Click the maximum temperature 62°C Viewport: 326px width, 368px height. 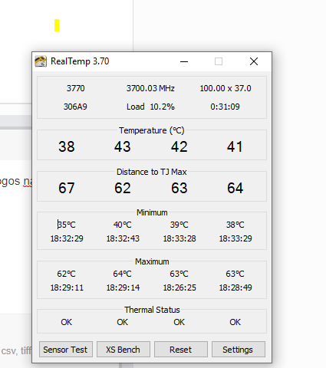[66, 274]
